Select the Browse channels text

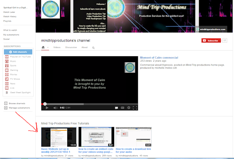point(17,103)
